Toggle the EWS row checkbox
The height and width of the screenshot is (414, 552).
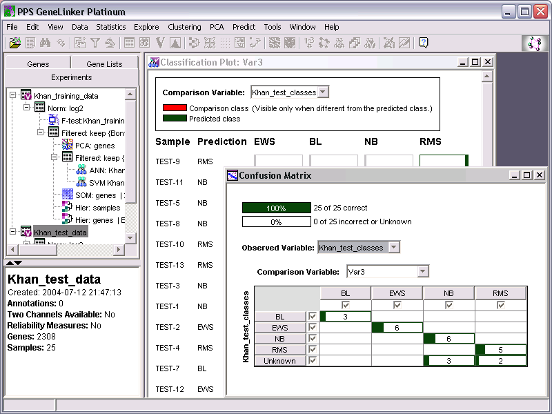tap(313, 327)
